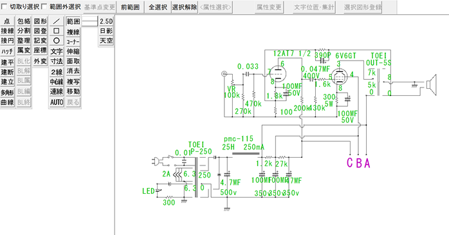
Task: Click the <属性選択> button
Action: pyautogui.click(x=215, y=7)
